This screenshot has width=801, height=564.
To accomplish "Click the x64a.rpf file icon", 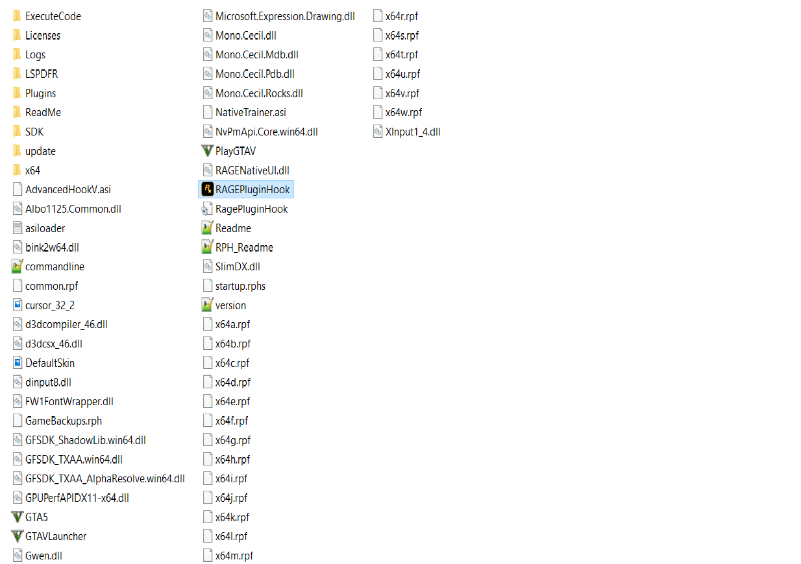I will coord(208,324).
